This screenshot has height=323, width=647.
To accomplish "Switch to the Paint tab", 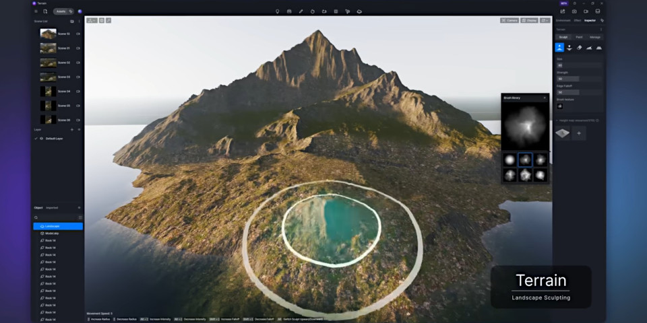I will (579, 37).
